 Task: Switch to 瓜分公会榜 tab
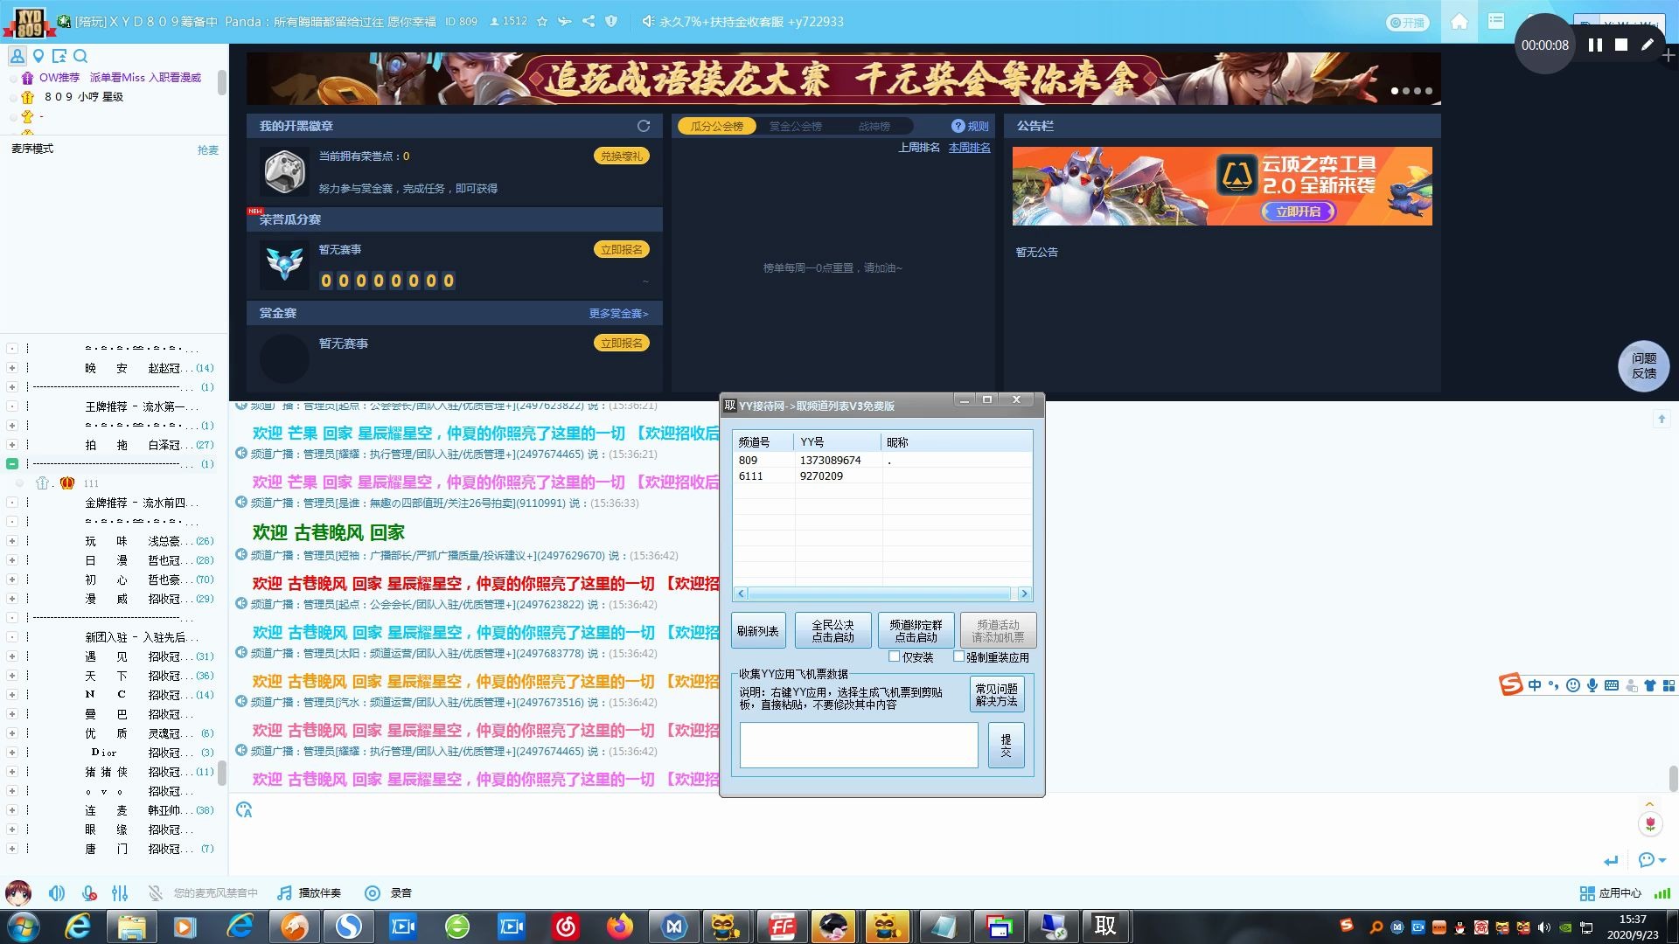[x=717, y=126]
